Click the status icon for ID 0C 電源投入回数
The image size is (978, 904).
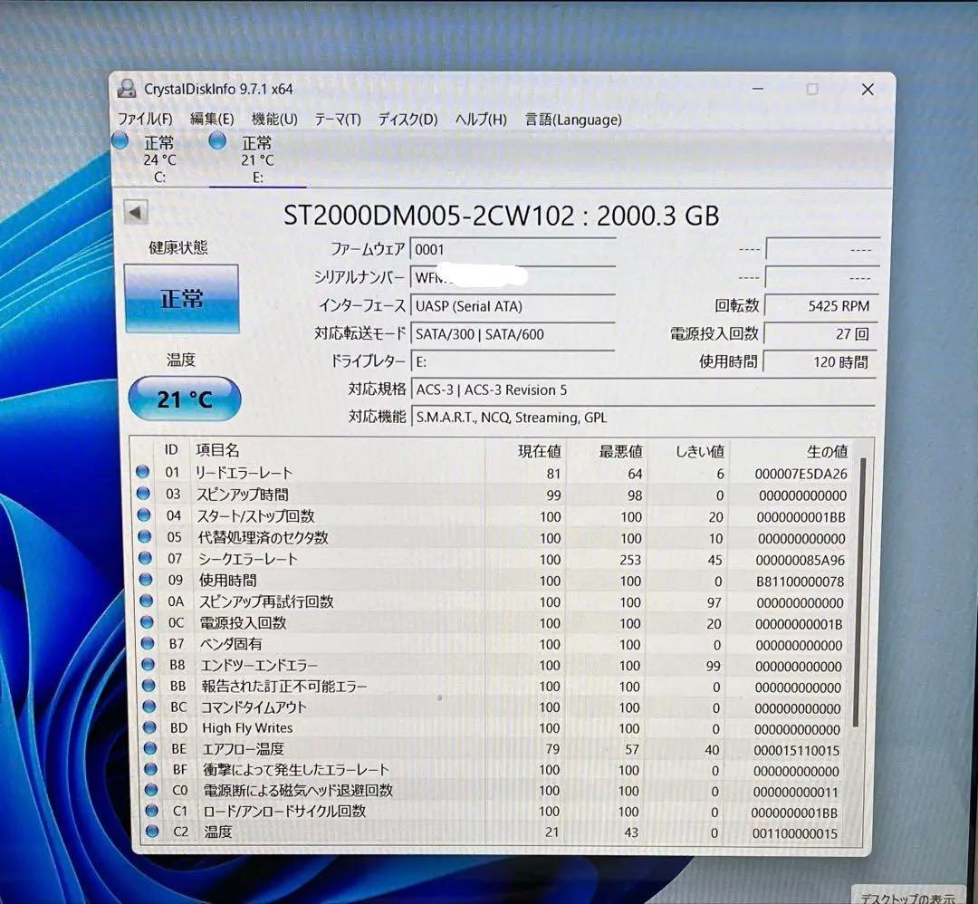coord(148,621)
